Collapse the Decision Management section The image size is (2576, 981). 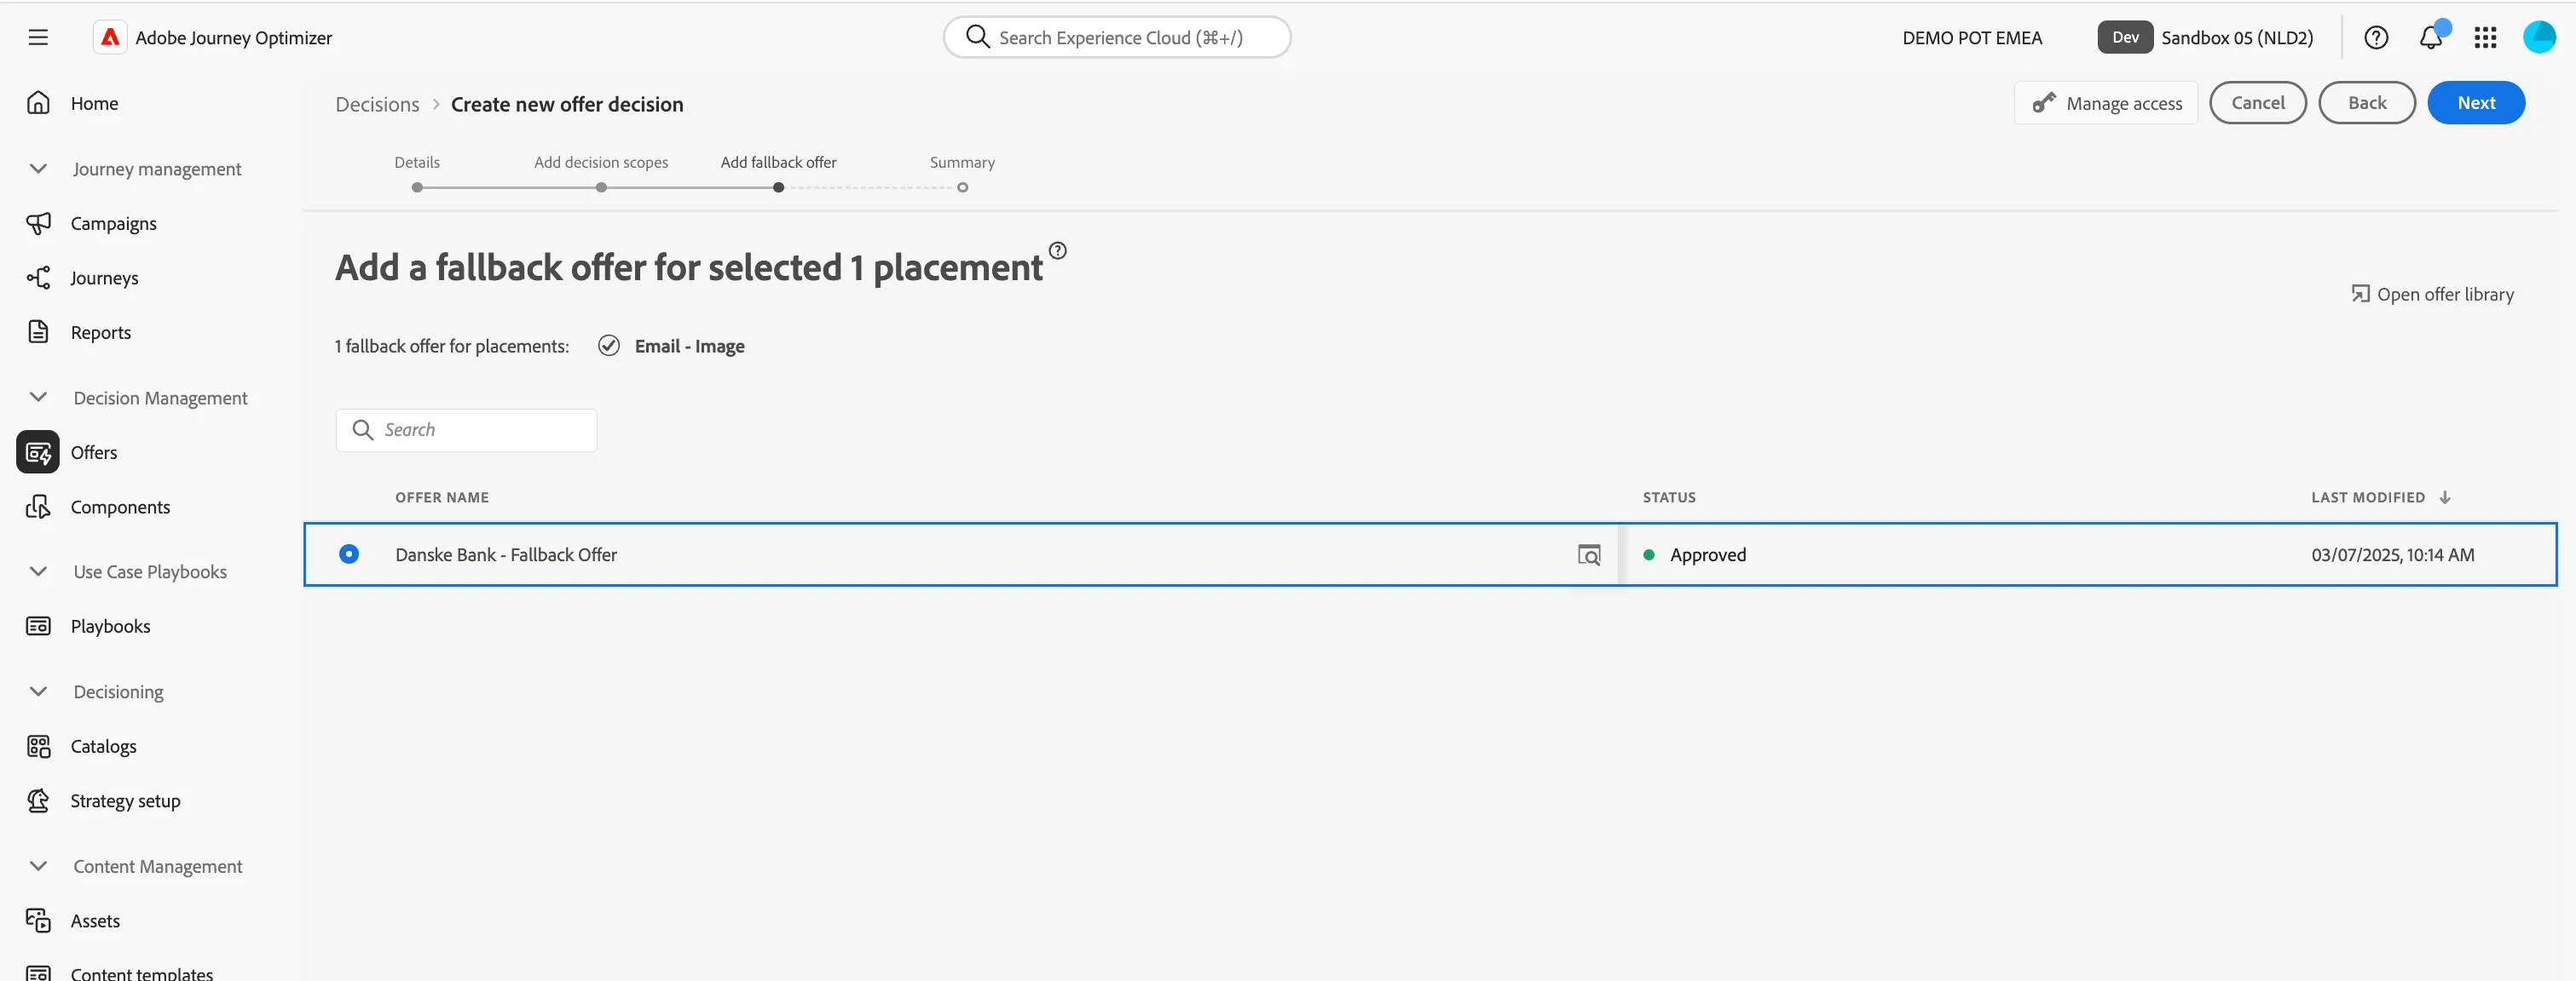(x=38, y=398)
